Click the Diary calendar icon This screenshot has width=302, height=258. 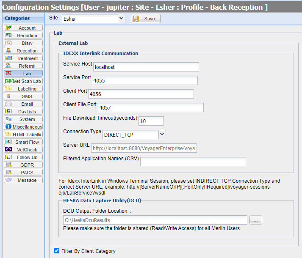[8, 43]
